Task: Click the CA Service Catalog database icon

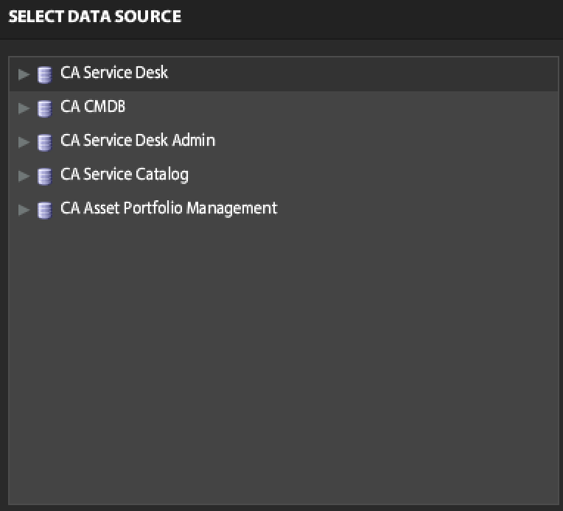Action: pos(45,176)
